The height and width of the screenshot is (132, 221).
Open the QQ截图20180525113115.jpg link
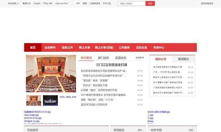pos(37,112)
